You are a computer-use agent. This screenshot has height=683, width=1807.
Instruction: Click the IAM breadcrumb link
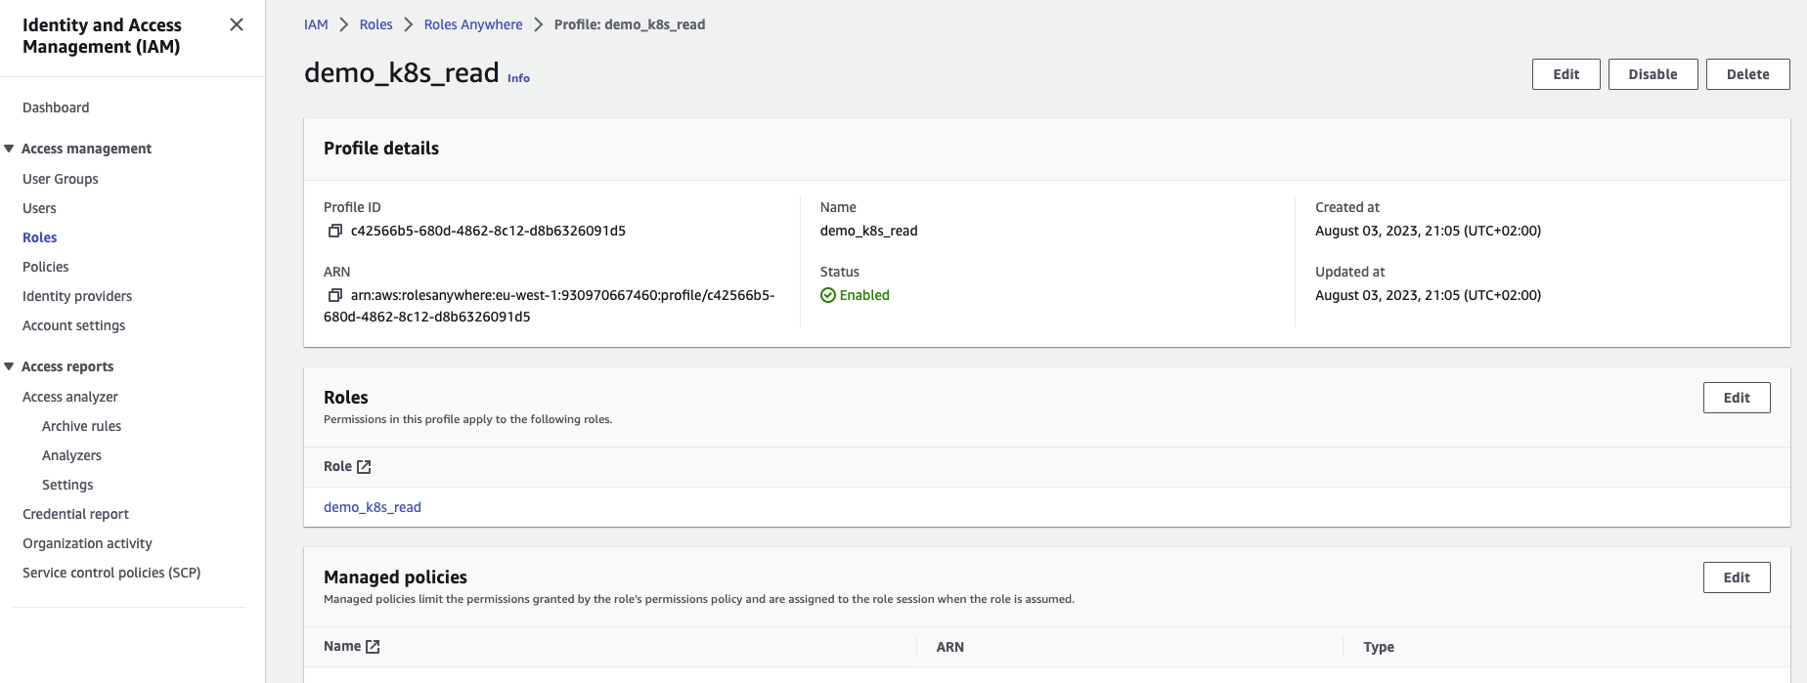coord(316,24)
